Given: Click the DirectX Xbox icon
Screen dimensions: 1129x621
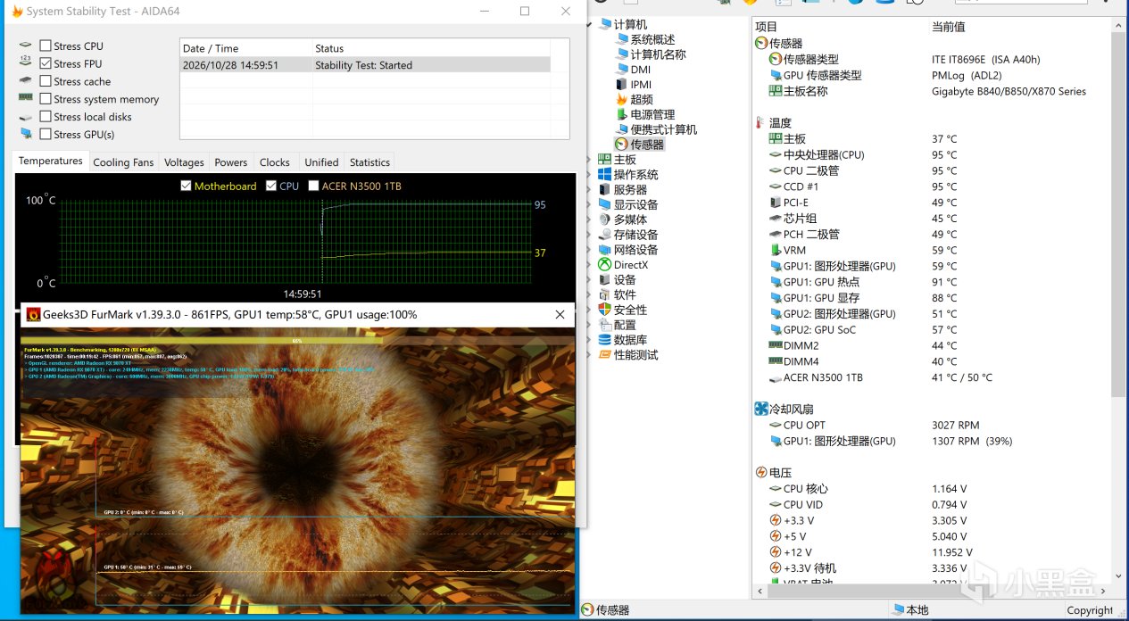Looking at the screenshot, I should tap(604, 265).
